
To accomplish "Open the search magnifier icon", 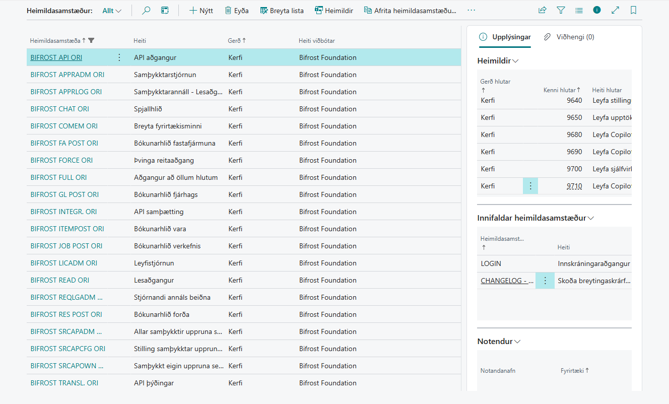I will point(146,10).
